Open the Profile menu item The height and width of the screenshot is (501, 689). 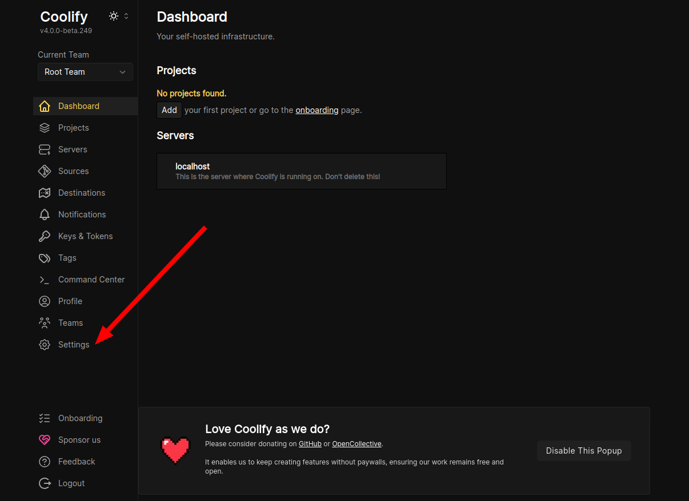85,301
